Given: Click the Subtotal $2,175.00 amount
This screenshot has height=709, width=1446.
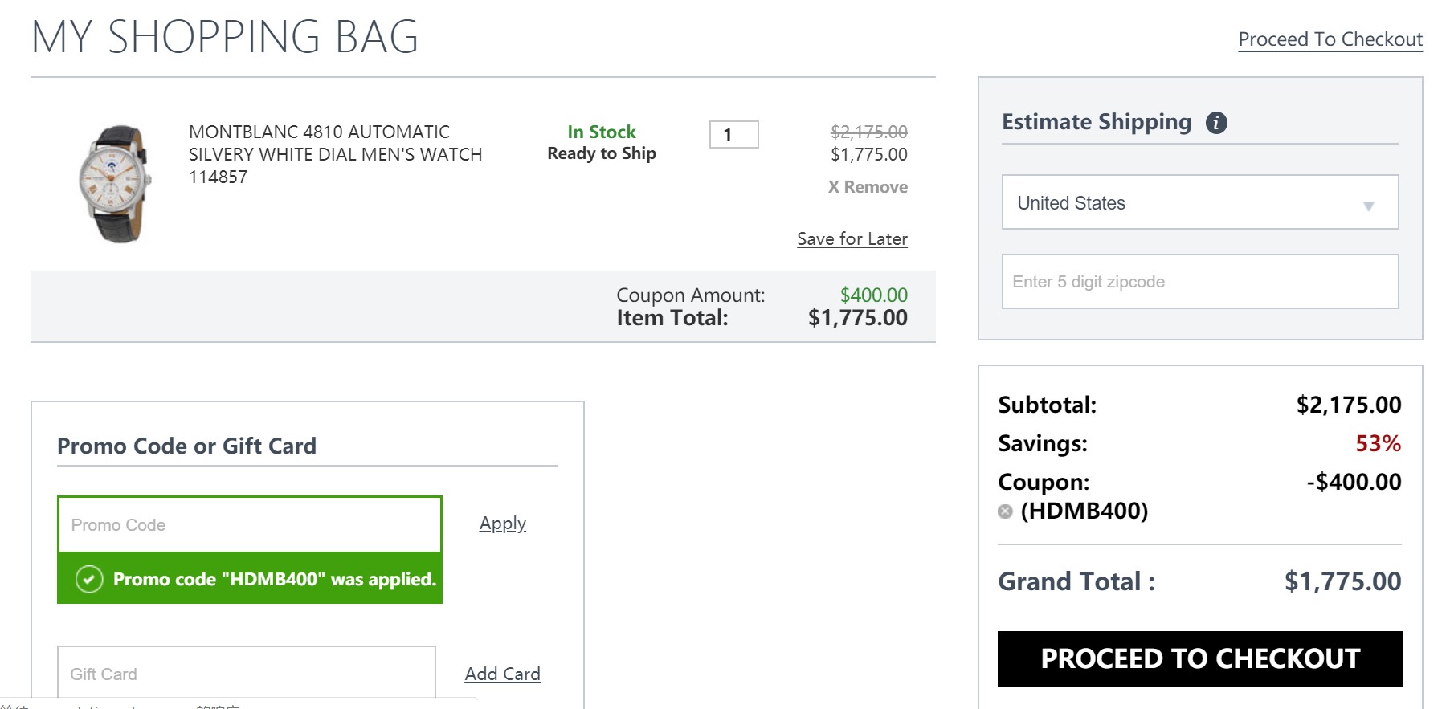Looking at the screenshot, I should (x=1349, y=405).
